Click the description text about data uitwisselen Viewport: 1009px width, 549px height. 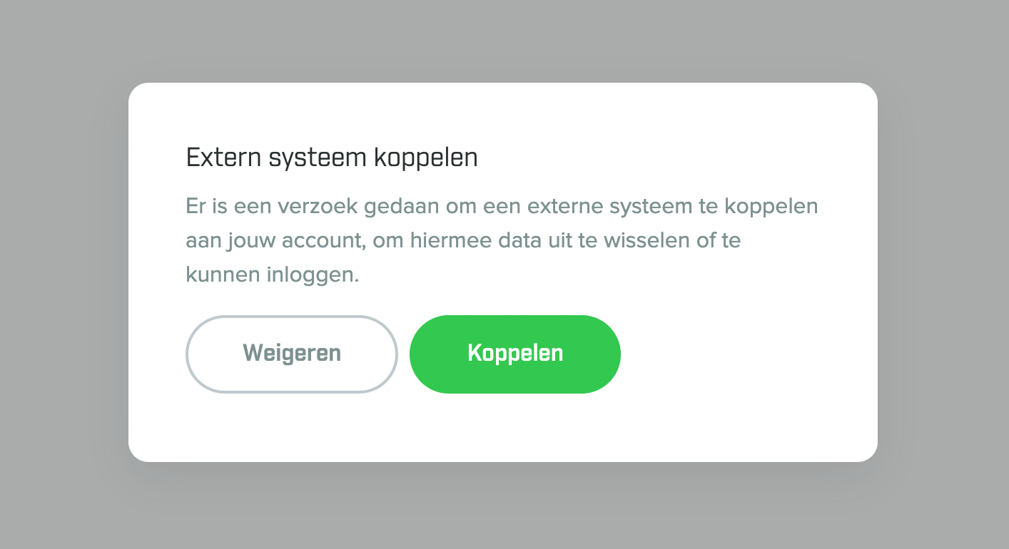[500, 240]
